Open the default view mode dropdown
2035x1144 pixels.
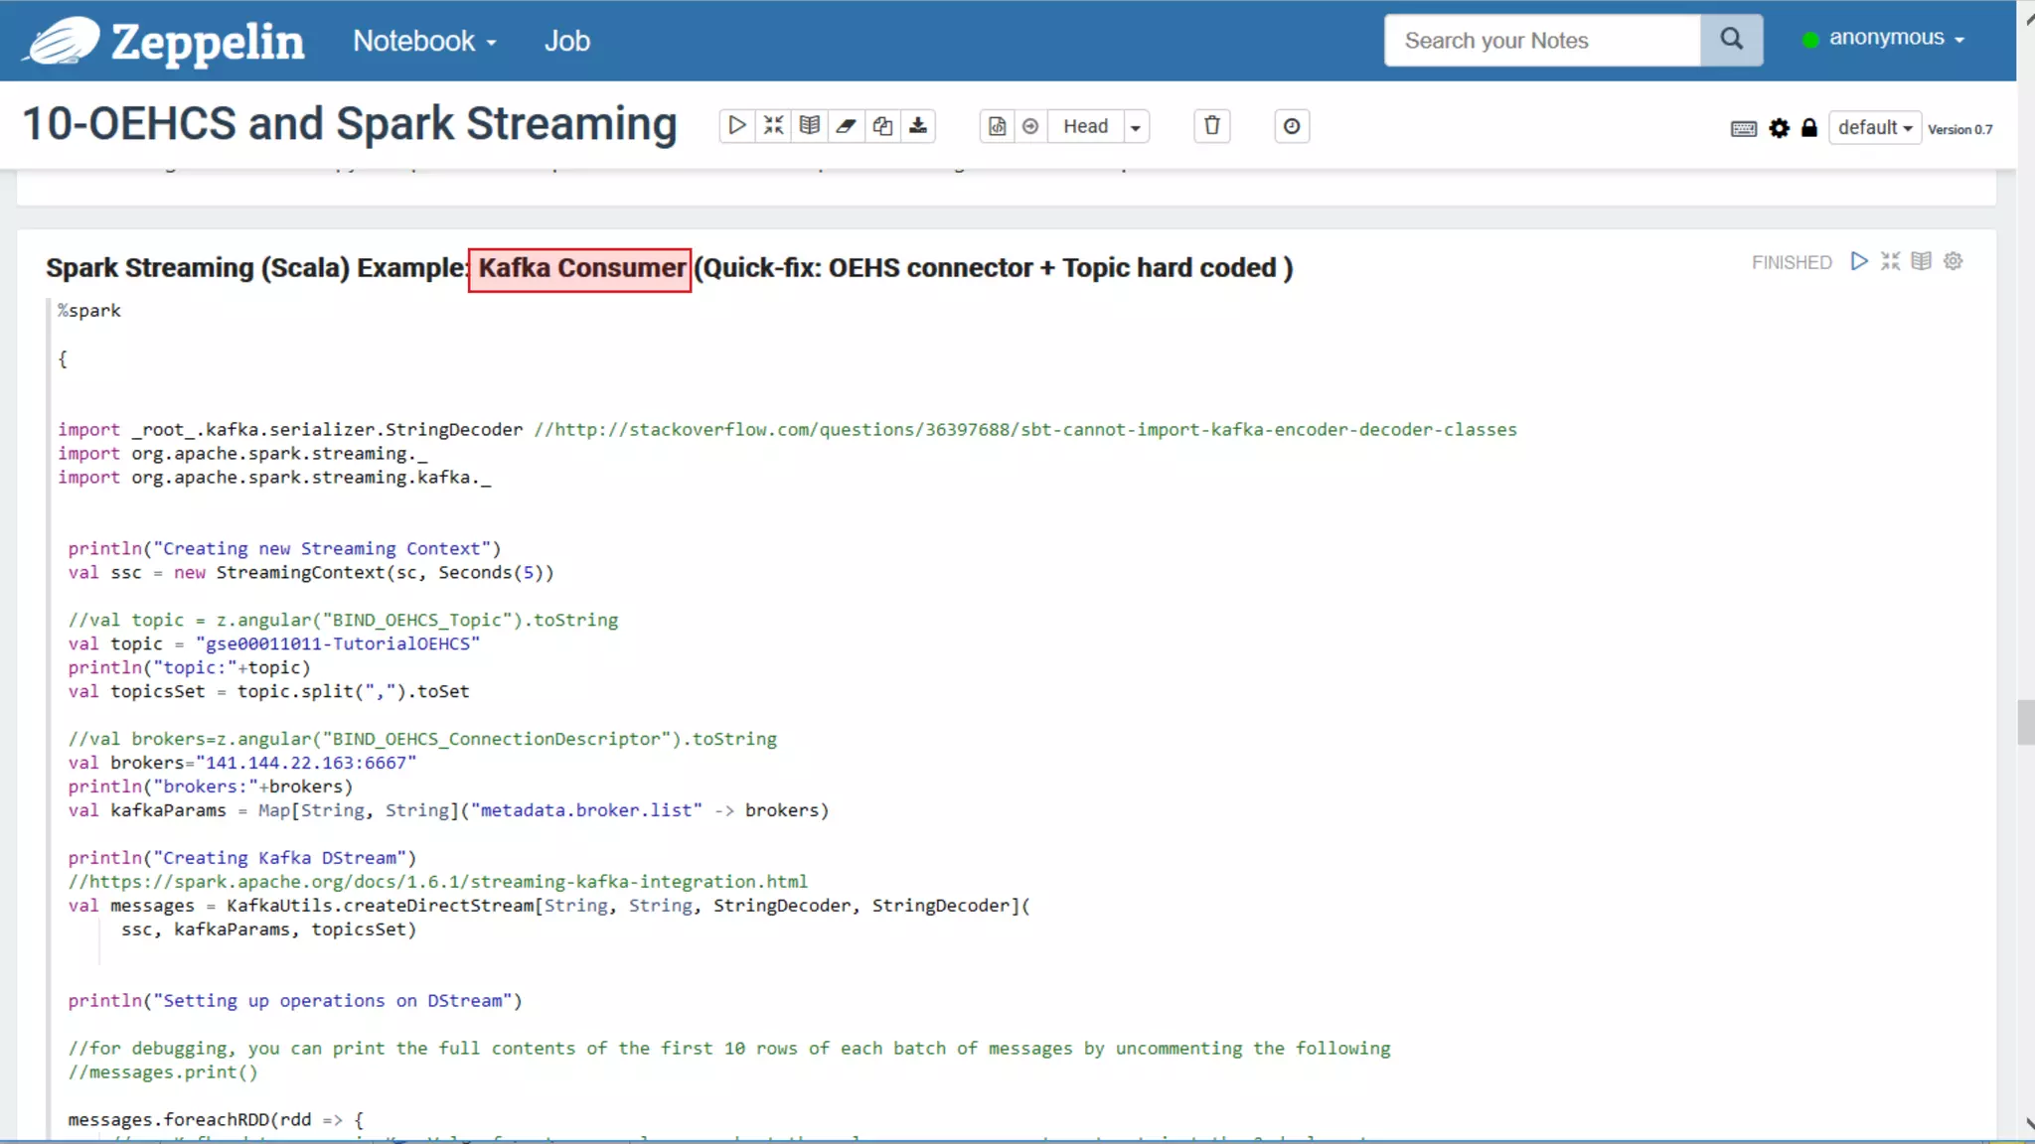click(1874, 128)
